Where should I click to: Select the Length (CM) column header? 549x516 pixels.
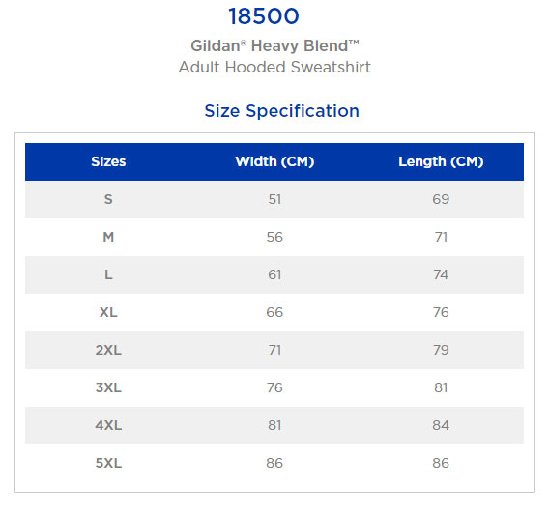441,161
